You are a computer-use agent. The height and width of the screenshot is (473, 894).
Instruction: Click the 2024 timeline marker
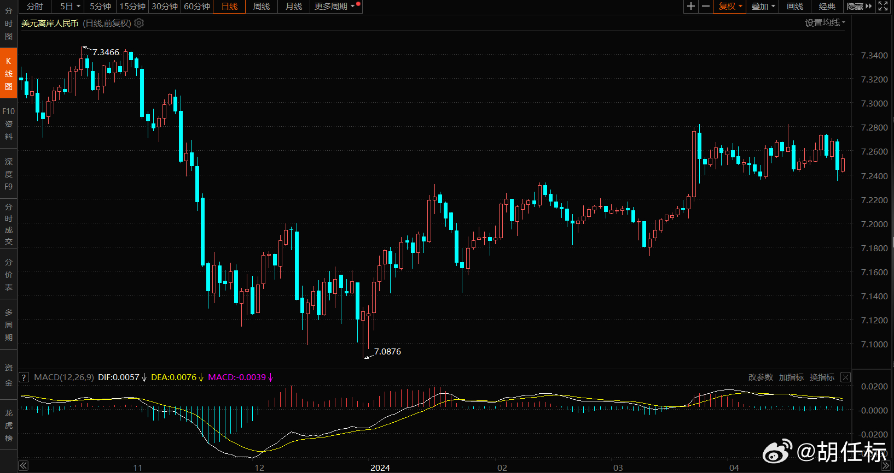tap(380, 468)
